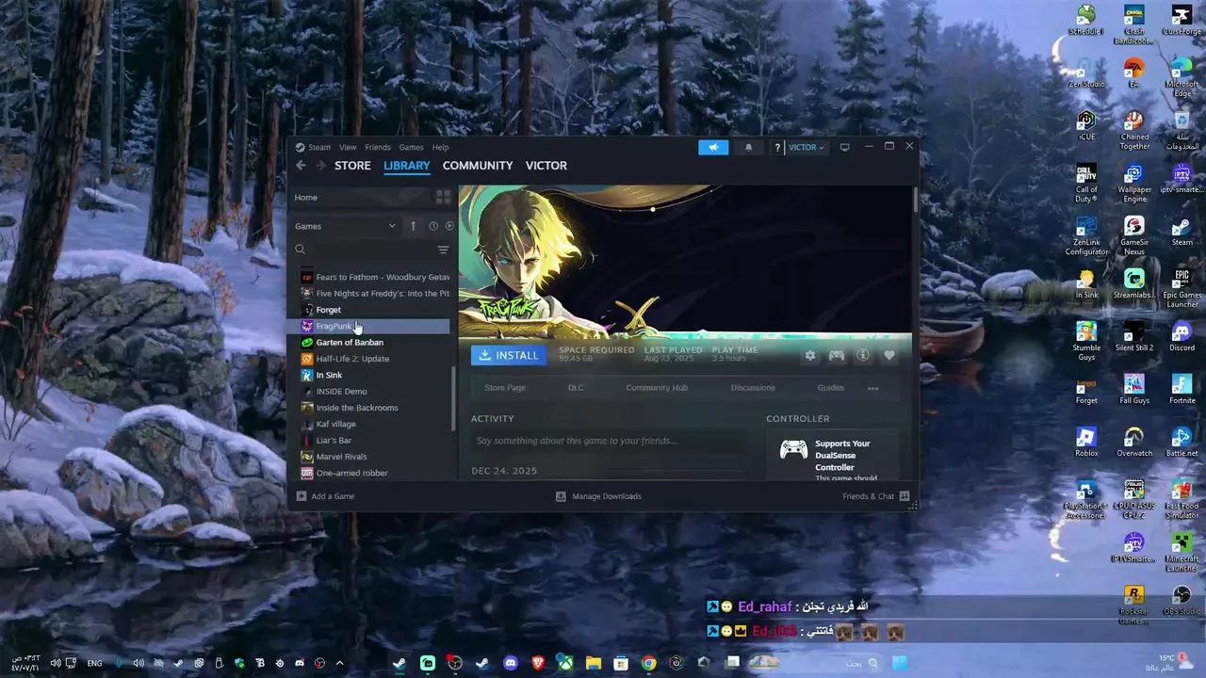Open CurseForge desktop shortcut

[x=1182, y=20]
